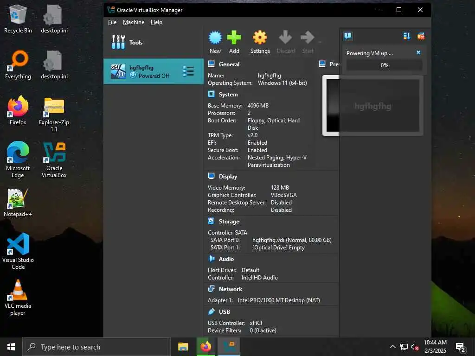Image resolution: width=475 pixels, height=356 pixels.
Task: Open the VLC media player desktop shortcut
Action: tap(18, 297)
